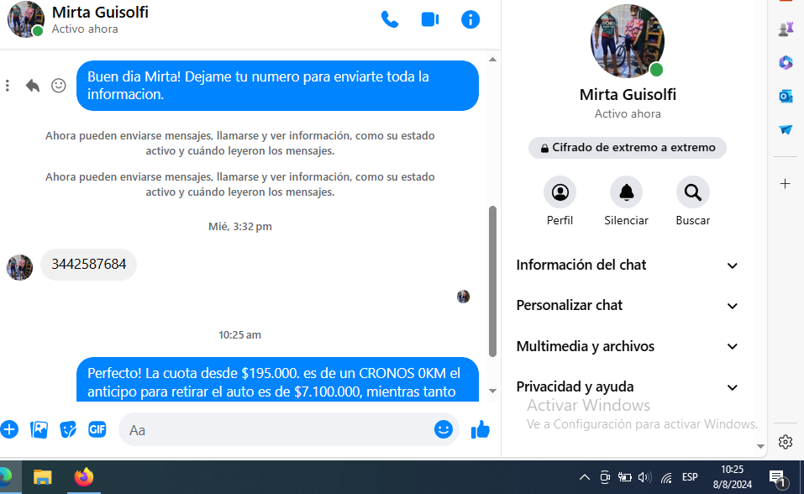
Task: Expand Información del chat section
Action: tap(627, 265)
